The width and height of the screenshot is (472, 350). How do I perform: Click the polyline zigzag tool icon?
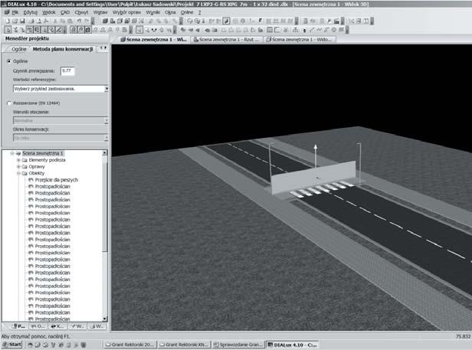319,30
